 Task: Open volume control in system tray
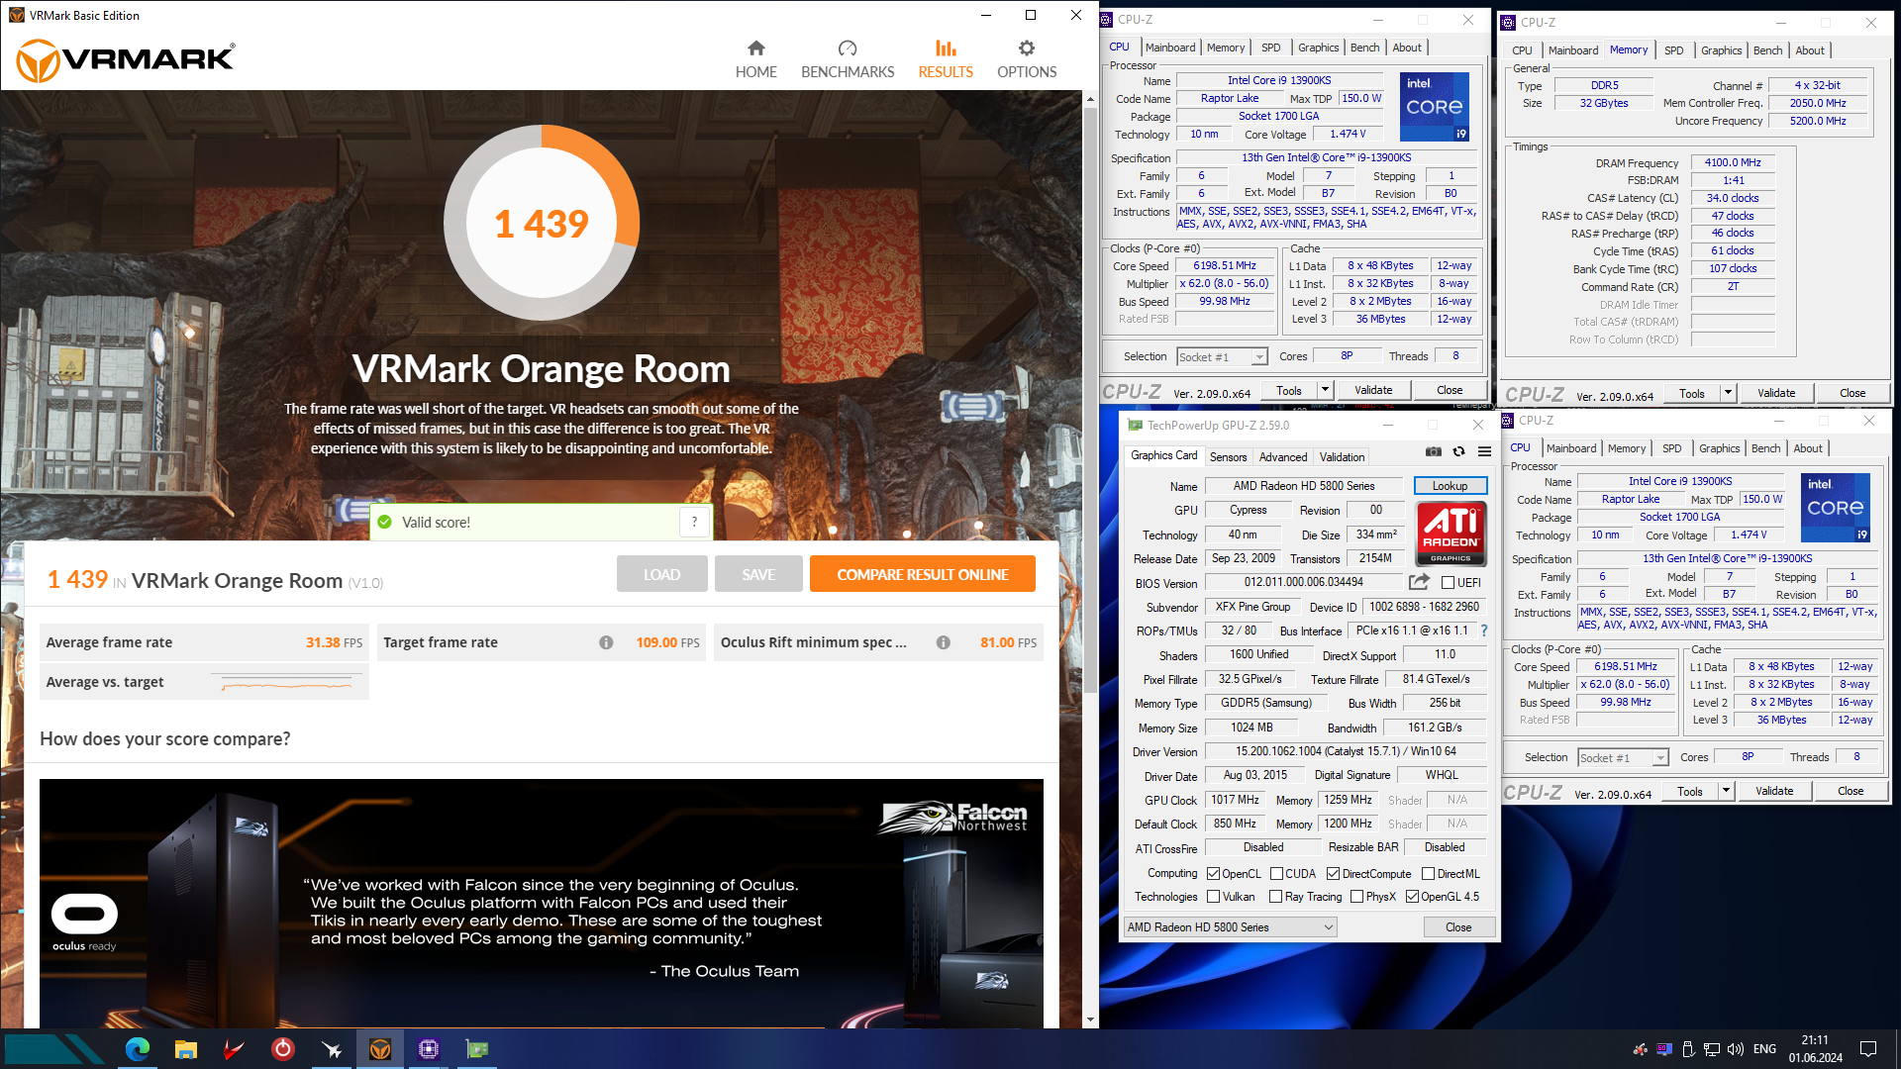(x=1735, y=1049)
